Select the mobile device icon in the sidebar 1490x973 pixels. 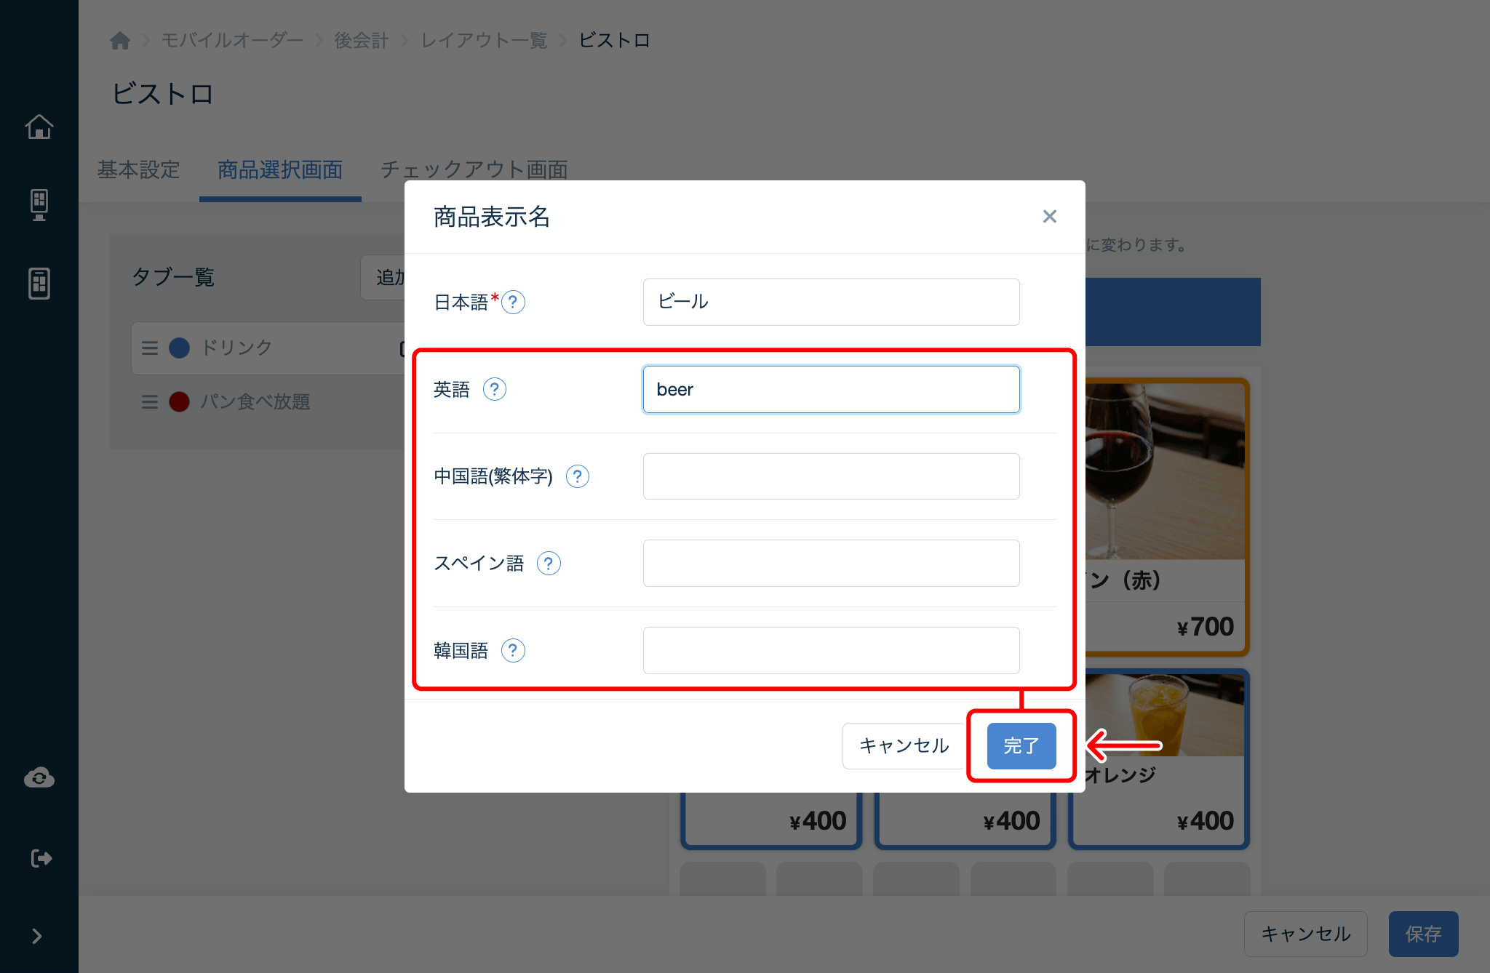39,283
